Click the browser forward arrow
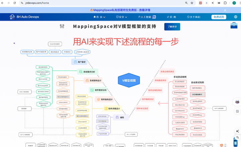Viewport: 241px width, 147px height. point(8,3)
